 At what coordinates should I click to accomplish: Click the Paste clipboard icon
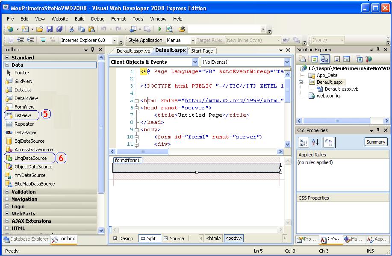click(x=91, y=29)
